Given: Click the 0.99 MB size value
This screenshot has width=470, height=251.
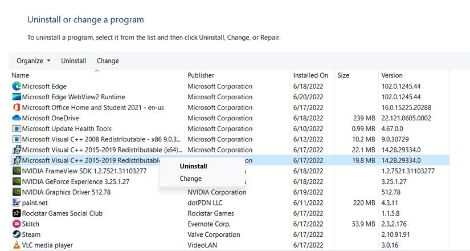Looking at the screenshot, I should click(x=363, y=129).
